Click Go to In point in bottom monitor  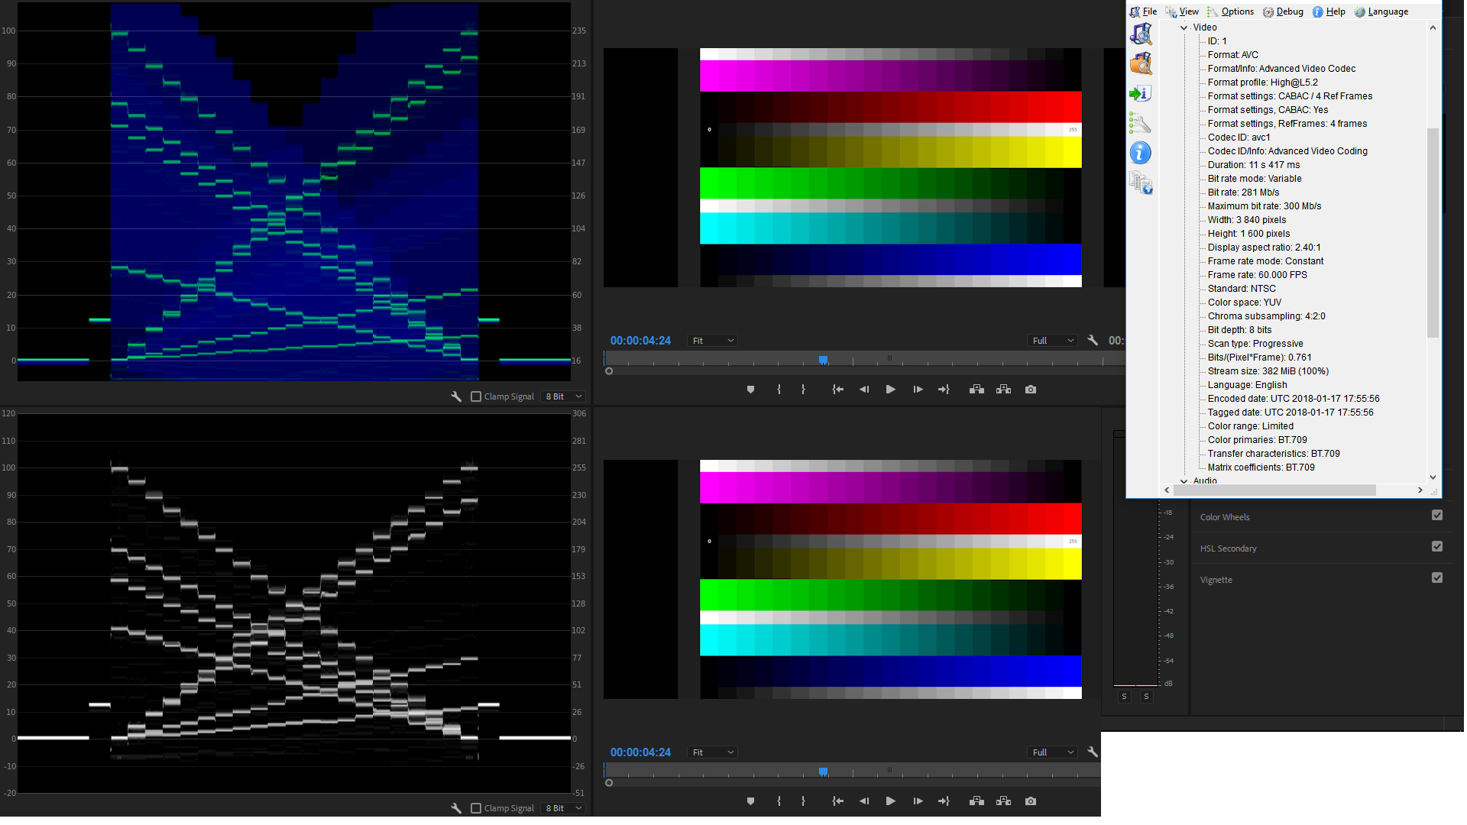(x=837, y=801)
